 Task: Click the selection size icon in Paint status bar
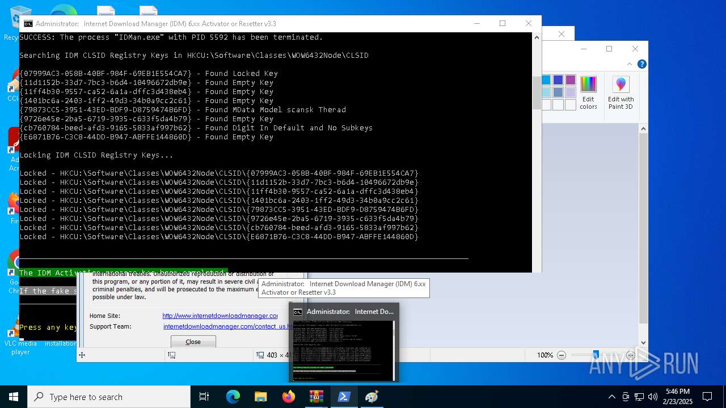(172, 355)
